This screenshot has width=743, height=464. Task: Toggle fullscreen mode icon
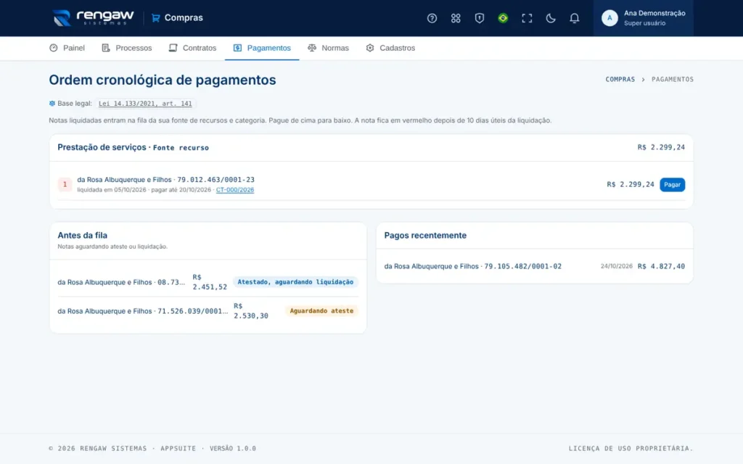(x=527, y=18)
